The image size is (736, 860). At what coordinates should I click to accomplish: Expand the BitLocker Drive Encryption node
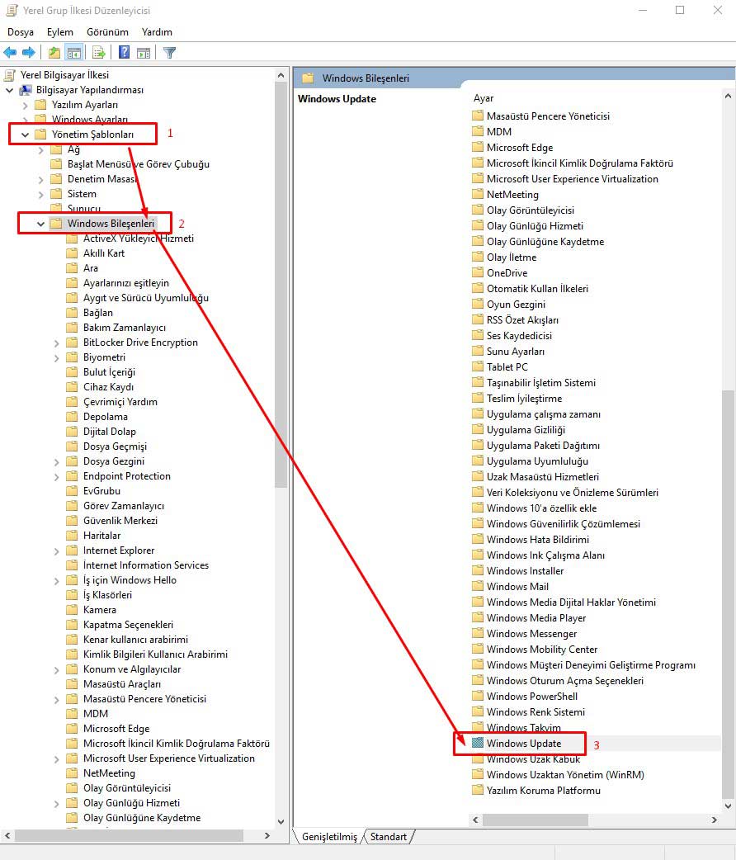tap(56, 343)
